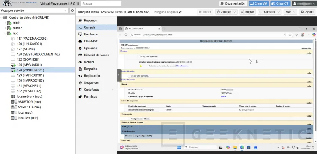The width and height of the screenshot is (317, 154).
Task: Open the "Vista por servidor" view dropdown
Action: (34, 10)
